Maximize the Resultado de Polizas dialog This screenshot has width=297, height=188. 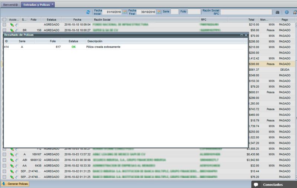pyautogui.click(x=242, y=35)
